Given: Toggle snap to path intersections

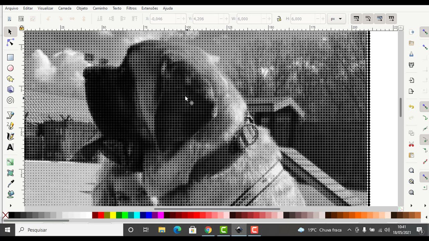Looking at the screenshot, I should point(425,129).
